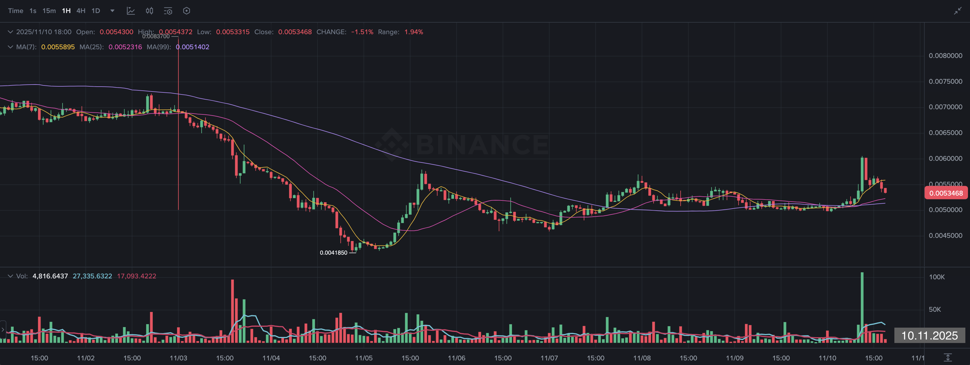The width and height of the screenshot is (970, 365).
Task: Click the auto-scale icon at bottom right
Action: [948, 357]
